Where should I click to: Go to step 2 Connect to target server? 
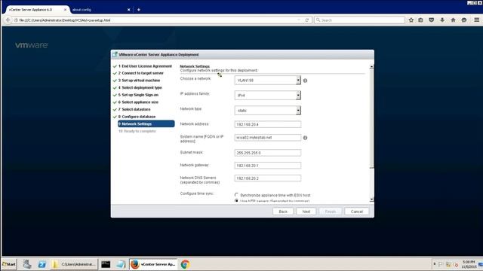141,73
